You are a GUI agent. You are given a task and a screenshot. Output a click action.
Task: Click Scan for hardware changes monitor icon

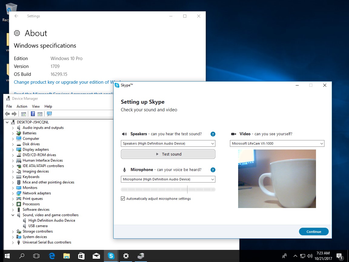coord(49,114)
